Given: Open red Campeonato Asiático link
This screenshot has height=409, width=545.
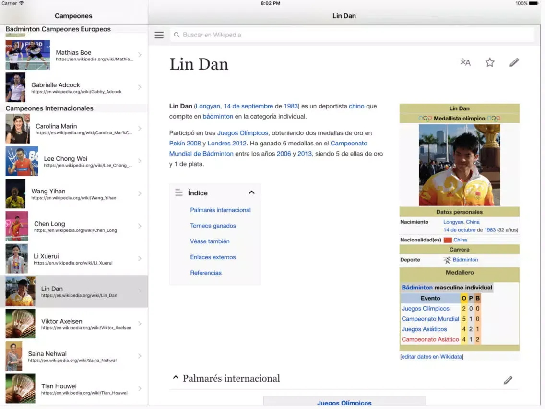Looking at the screenshot, I should (x=430, y=340).
